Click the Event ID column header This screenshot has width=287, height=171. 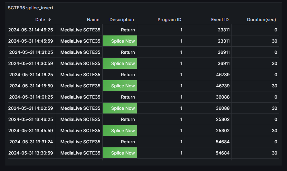pos(220,20)
